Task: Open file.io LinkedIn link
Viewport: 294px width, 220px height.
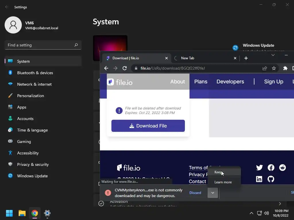Action: [x=259, y=179]
